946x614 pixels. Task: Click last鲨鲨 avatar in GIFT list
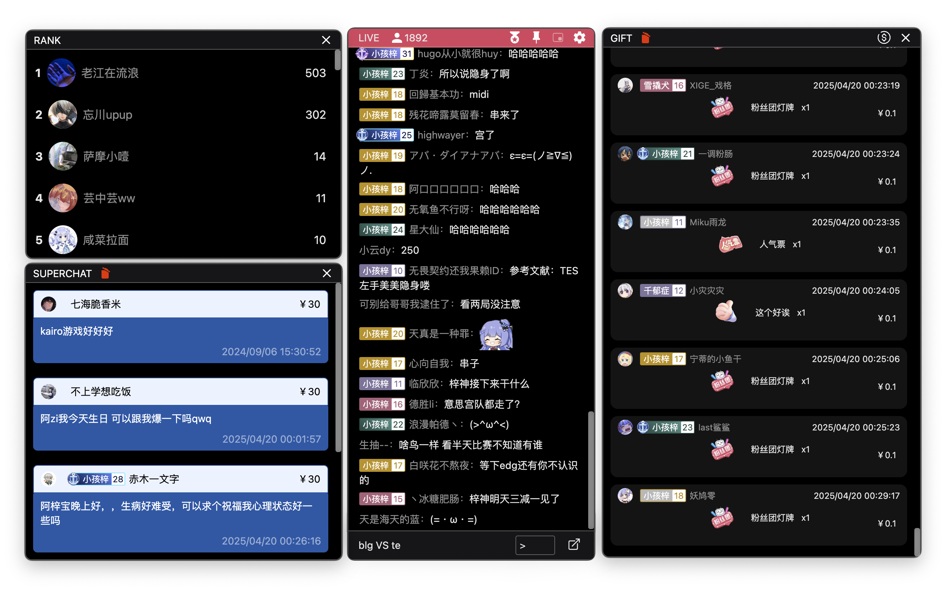(x=625, y=427)
